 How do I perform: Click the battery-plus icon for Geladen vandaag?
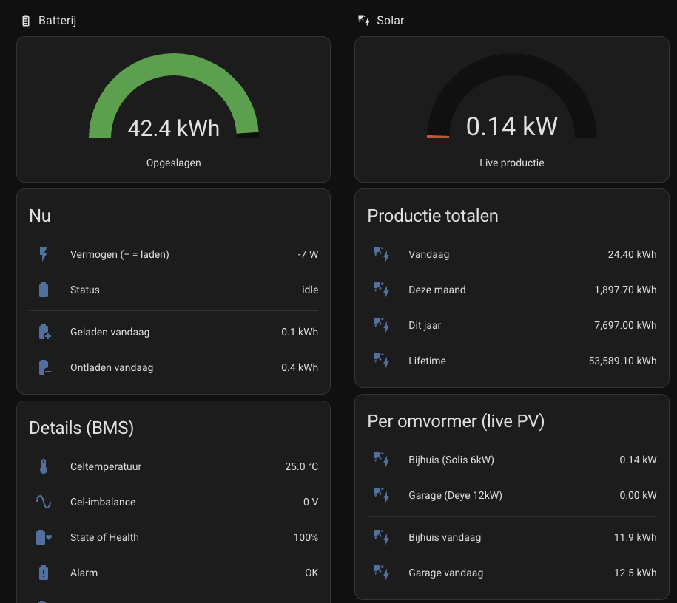coord(44,332)
